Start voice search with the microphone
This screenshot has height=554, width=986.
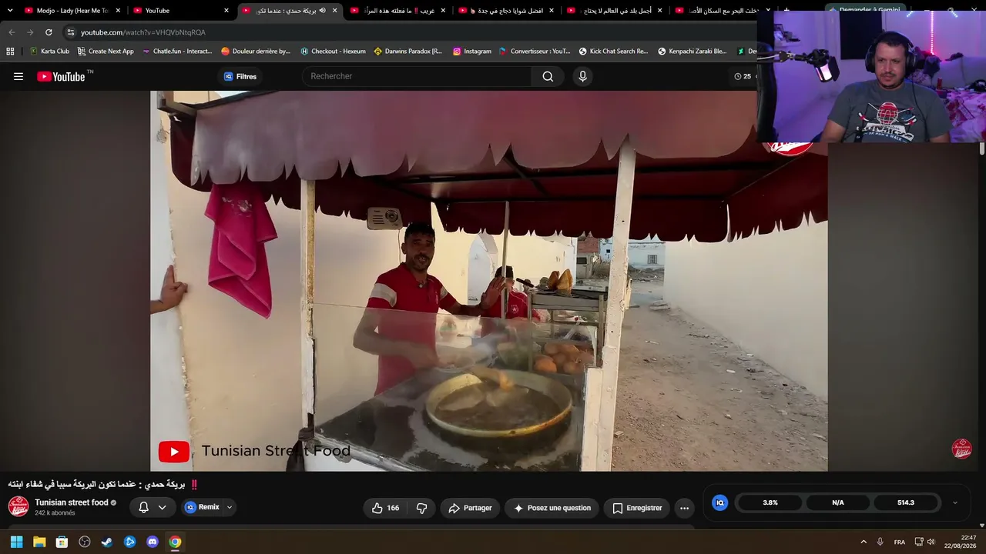tap(582, 76)
